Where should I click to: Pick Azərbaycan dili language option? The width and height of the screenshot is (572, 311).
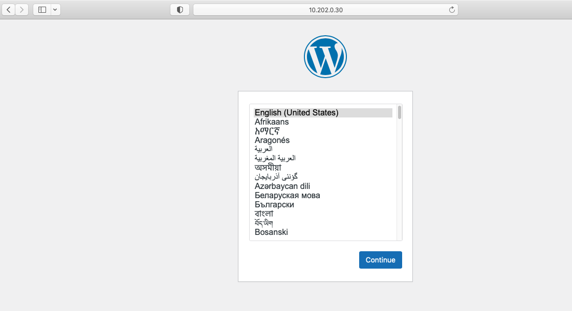tap(323, 186)
